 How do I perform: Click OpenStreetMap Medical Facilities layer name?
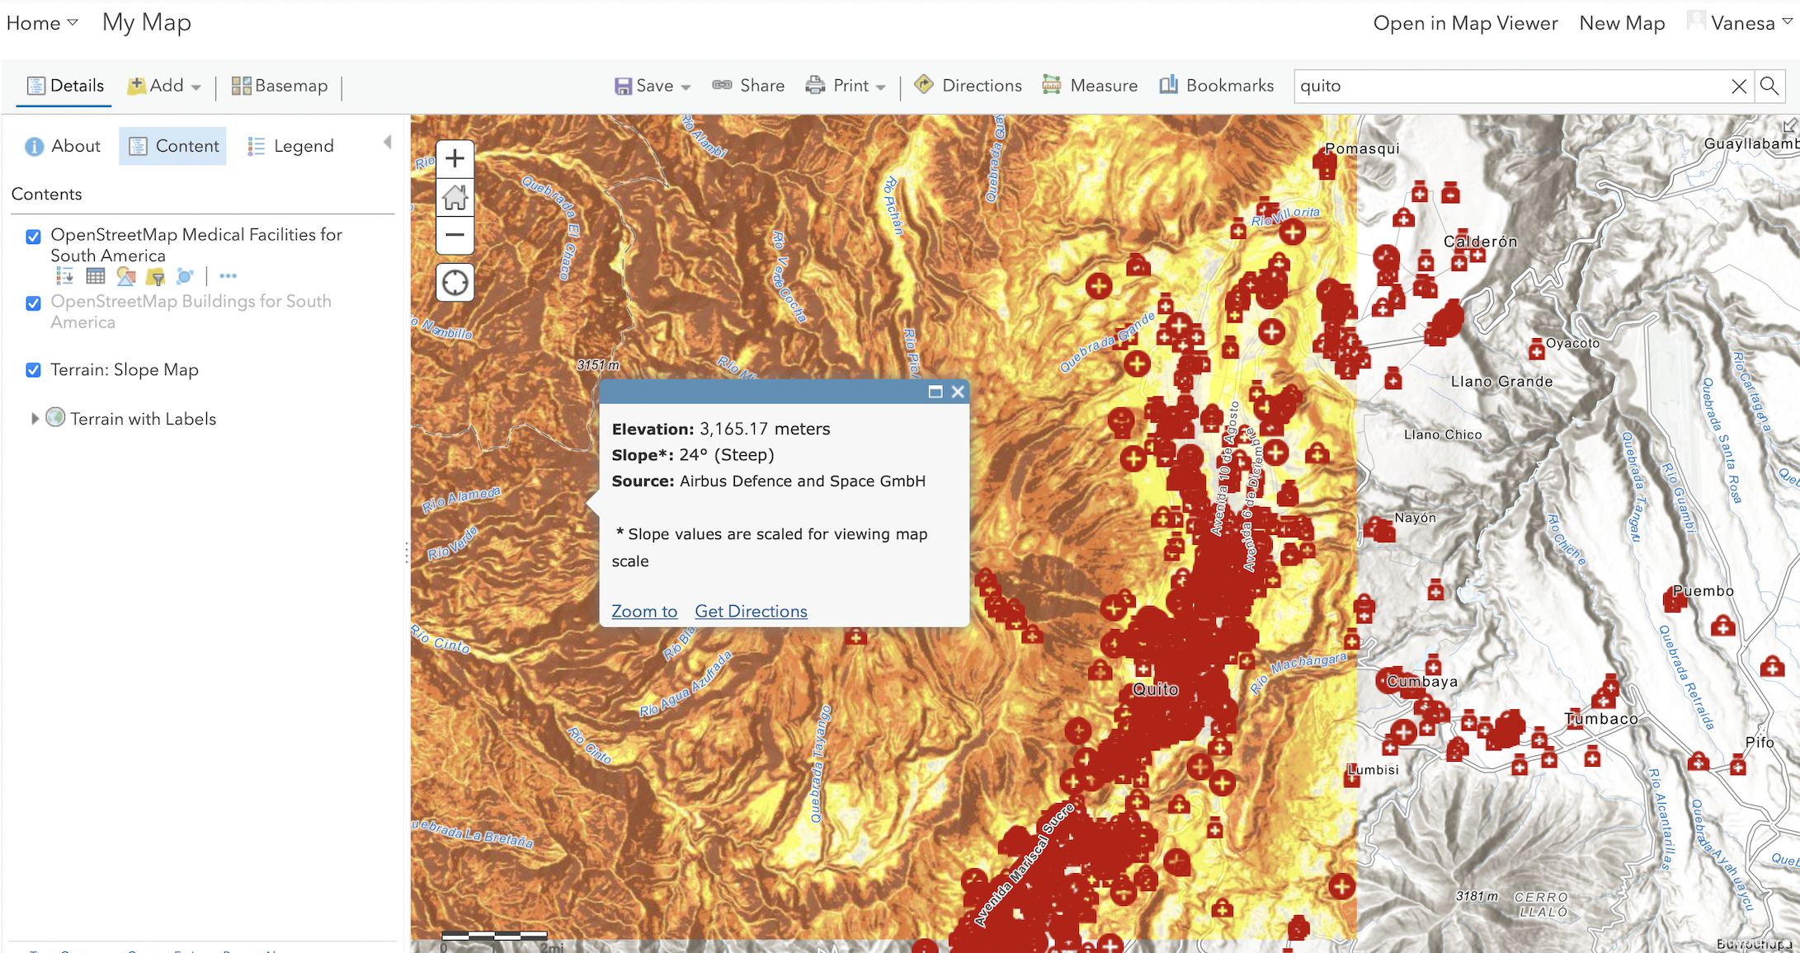(196, 245)
